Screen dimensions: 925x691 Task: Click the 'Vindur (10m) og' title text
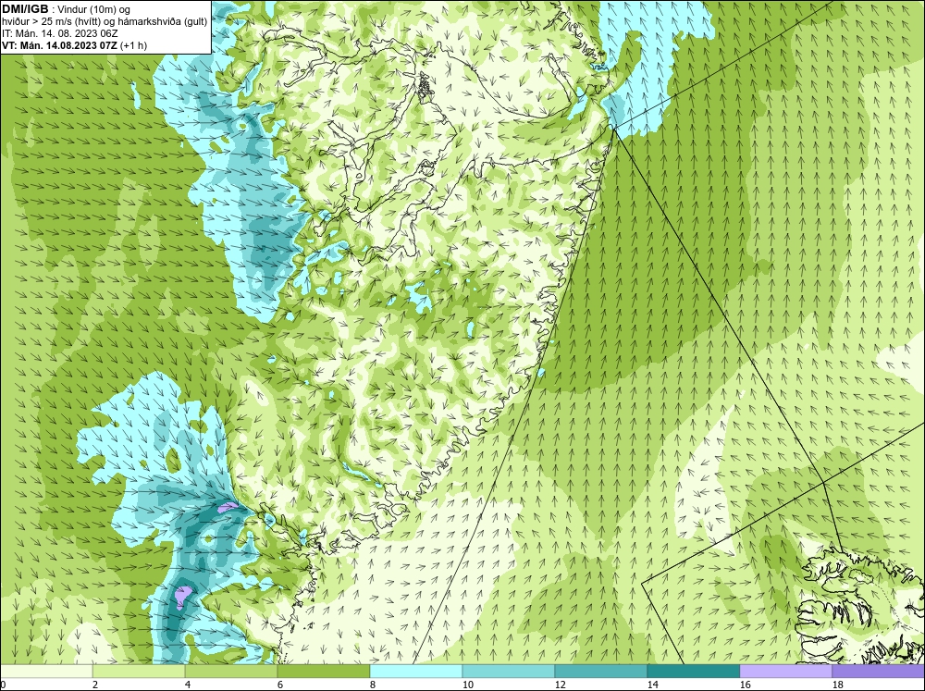[95, 10]
